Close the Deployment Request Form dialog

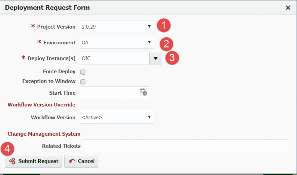pyautogui.click(x=288, y=8)
